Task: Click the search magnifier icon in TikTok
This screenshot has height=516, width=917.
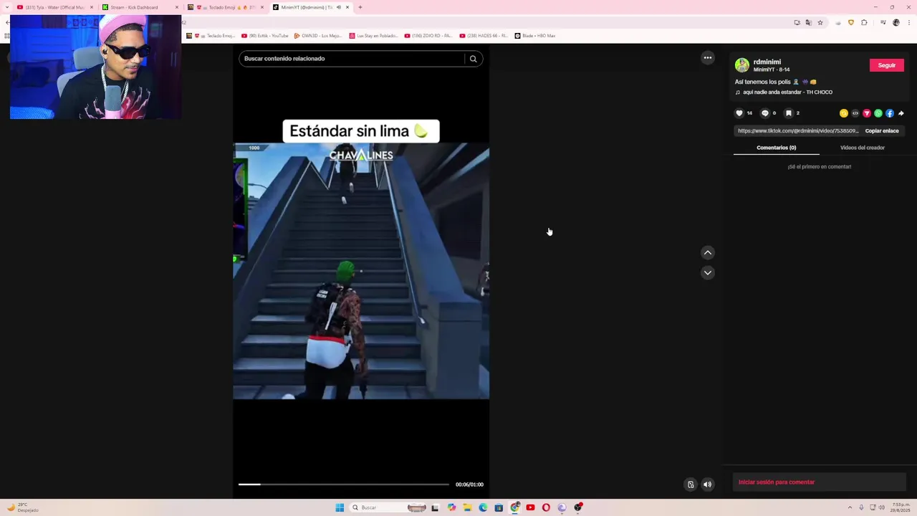Action: click(x=473, y=59)
